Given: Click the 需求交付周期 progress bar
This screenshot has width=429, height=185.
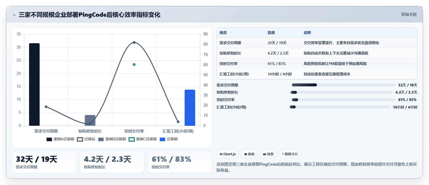Looking at the screenshot, I should pyautogui.click(x=344, y=85).
